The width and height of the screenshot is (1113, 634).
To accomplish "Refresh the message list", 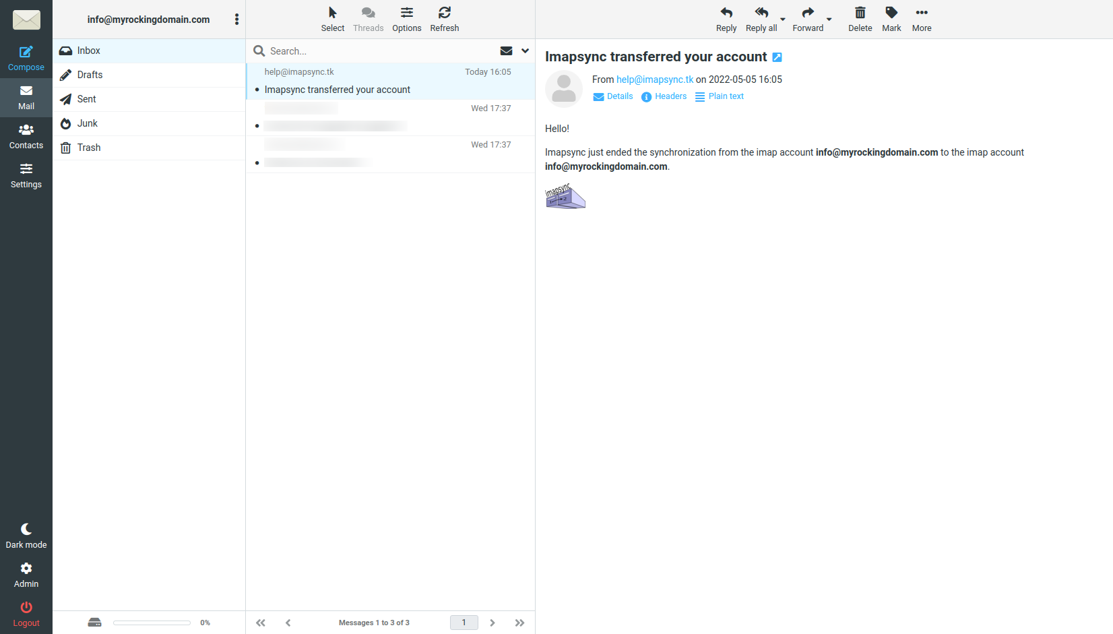I will 445,20.
